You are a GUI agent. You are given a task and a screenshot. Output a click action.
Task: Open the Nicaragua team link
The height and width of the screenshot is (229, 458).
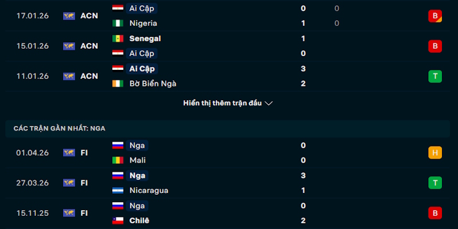coord(149,191)
